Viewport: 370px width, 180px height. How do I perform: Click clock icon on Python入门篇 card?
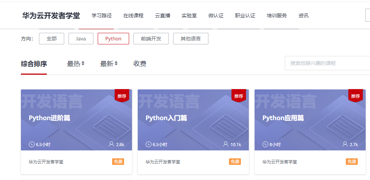pyautogui.click(x=149, y=144)
